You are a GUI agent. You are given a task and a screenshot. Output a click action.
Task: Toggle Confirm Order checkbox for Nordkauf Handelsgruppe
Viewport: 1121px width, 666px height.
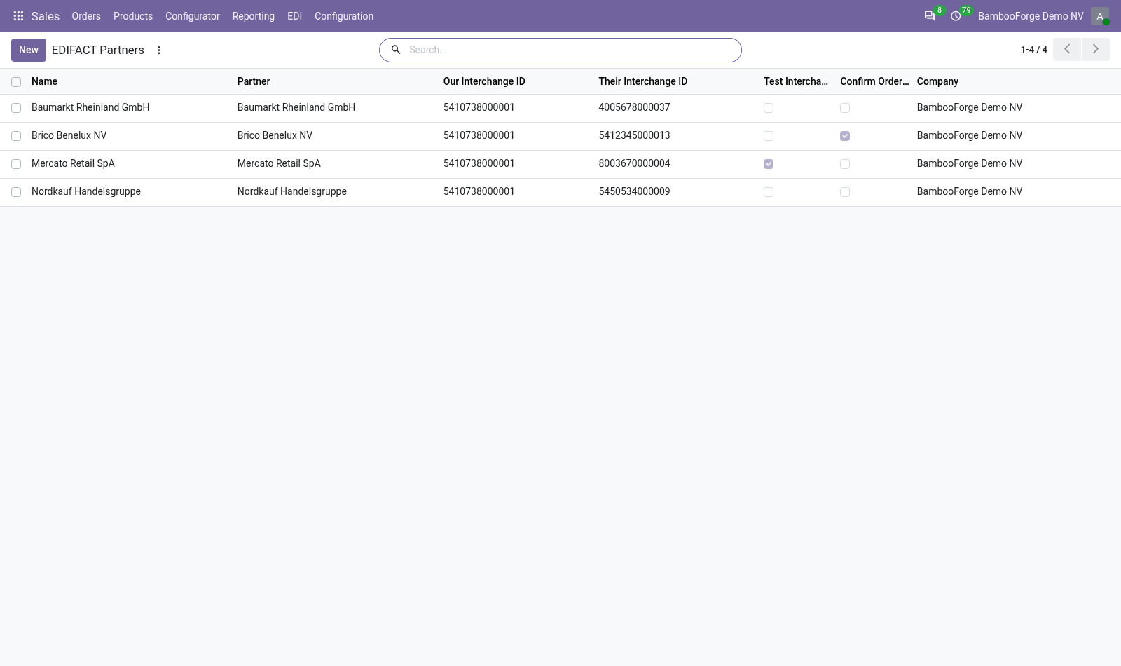845,192
